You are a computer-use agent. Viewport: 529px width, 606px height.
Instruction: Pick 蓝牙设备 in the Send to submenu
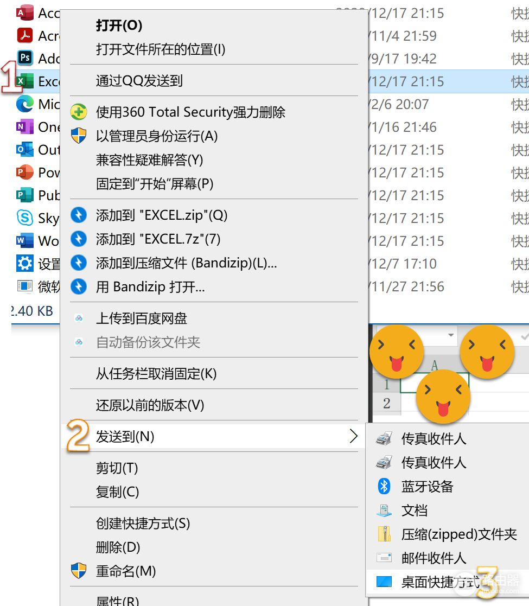[x=427, y=486]
